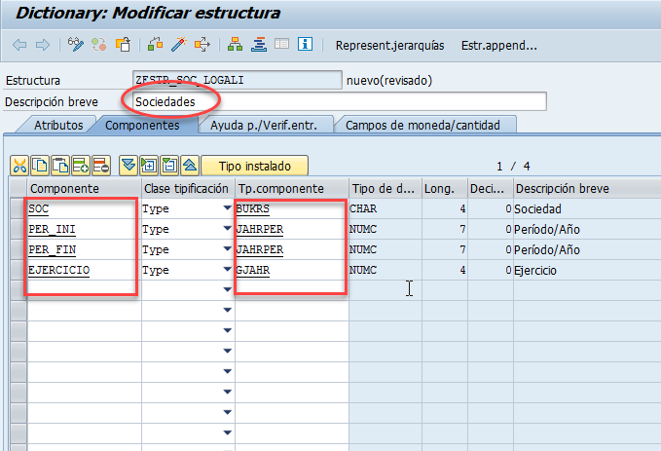Image resolution: width=661 pixels, height=451 pixels.
Task: Open Clase tipificación dropdown for EJERCICIO row
Action: click(x=227, y=269)
